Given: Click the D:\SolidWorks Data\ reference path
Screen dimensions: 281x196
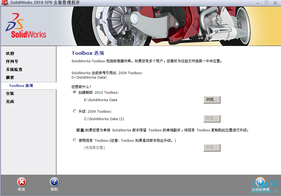Looking at the screenshot, I should coord(89,77).
